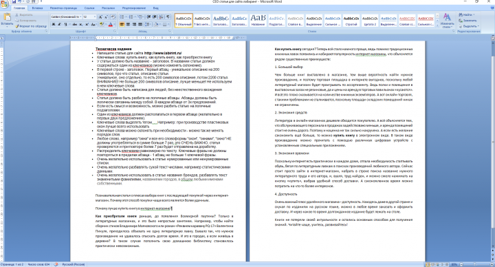Apply red font color (A)
Image resolution: width=495 pixels, height=267 pixels.
[x=110, y=24]
